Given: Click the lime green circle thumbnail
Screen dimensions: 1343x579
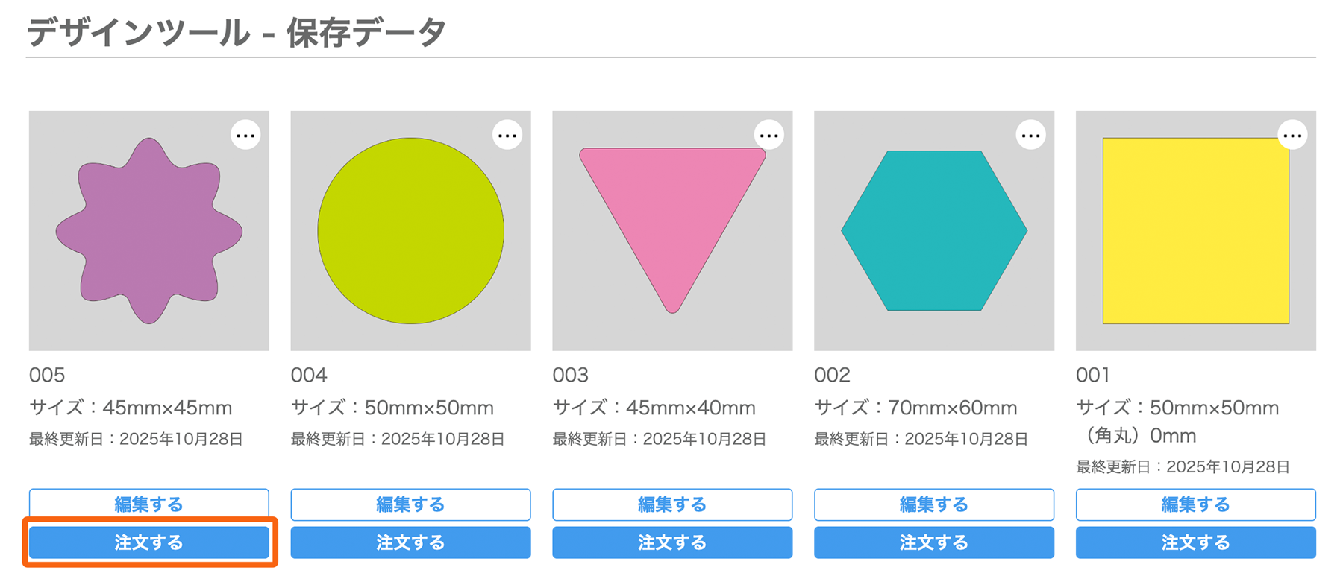Looking at the screenshot, I should point(410,231).
